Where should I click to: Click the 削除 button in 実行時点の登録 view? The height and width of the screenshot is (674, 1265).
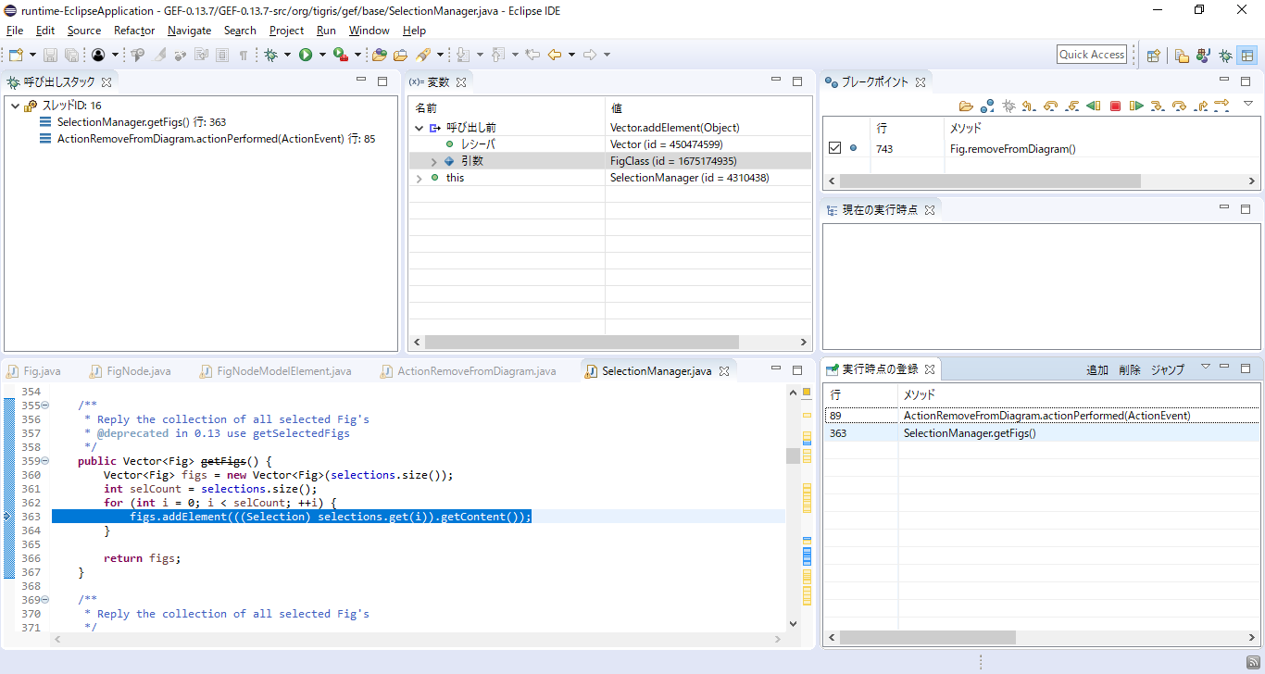click(x=1130, y=369)
